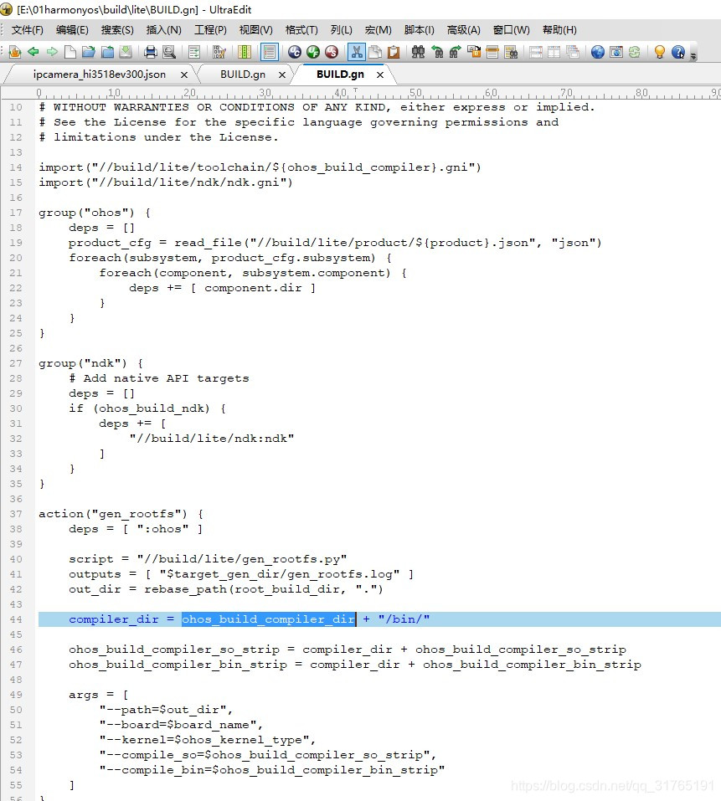Viewport: 721px width, 801px height.
Task: Open the 脚本(I) menu
Action: (419, 30)
